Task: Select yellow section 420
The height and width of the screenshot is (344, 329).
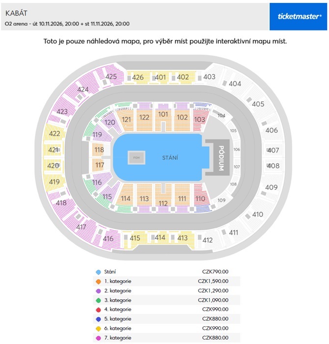Action: click(x=53, y=166)
